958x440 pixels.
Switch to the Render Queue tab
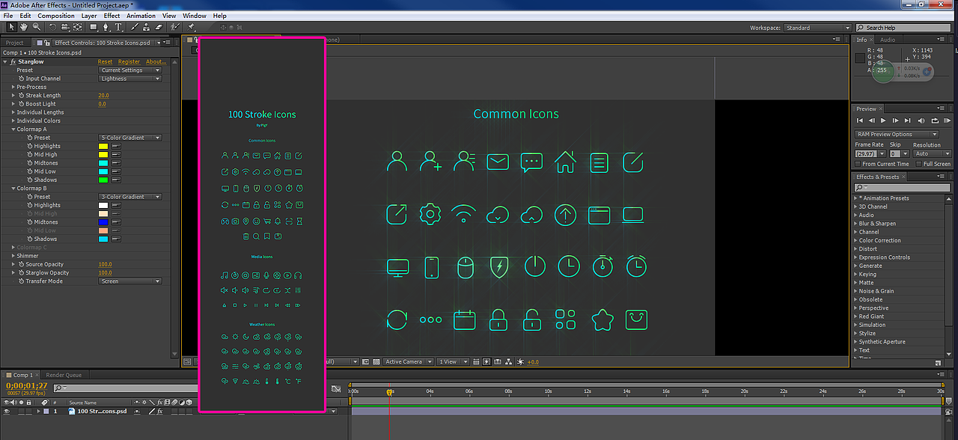(64, 375)
